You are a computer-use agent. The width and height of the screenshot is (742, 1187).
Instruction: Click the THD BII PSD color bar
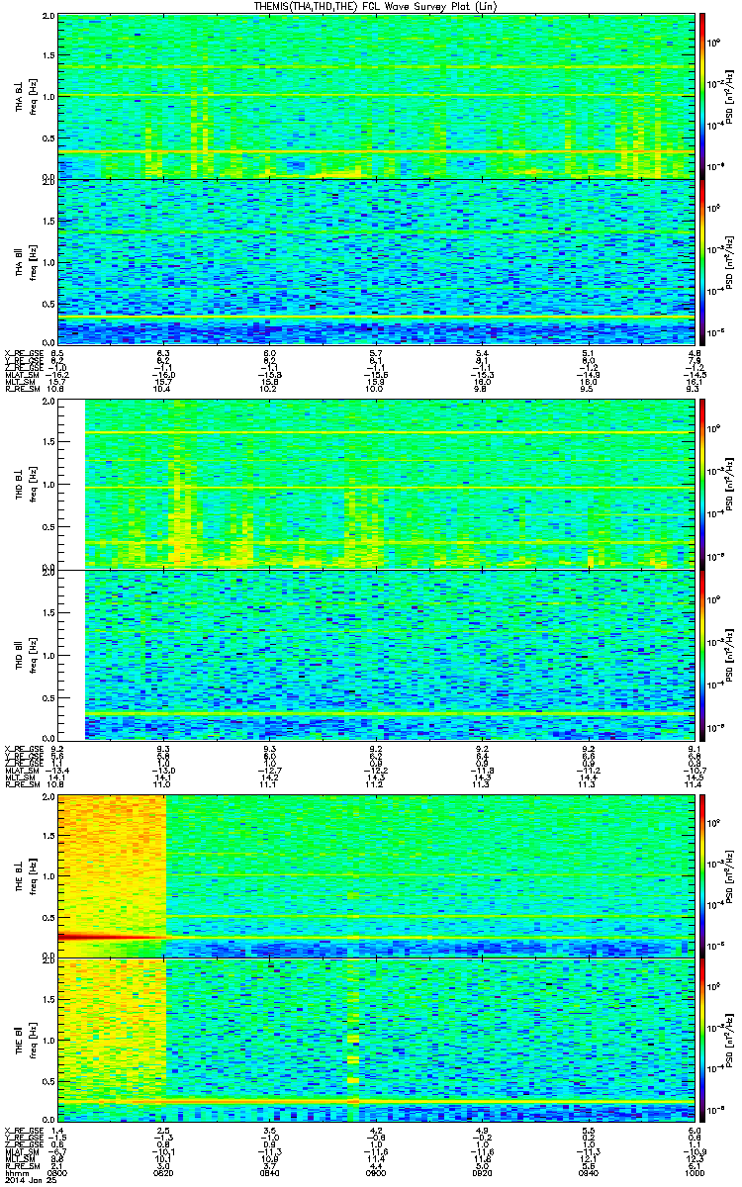703,654
